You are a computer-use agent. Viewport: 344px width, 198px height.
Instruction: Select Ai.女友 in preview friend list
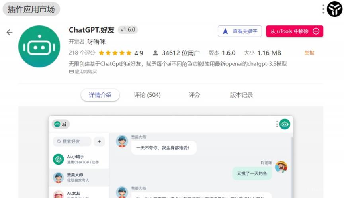click(x=79, y=193)
